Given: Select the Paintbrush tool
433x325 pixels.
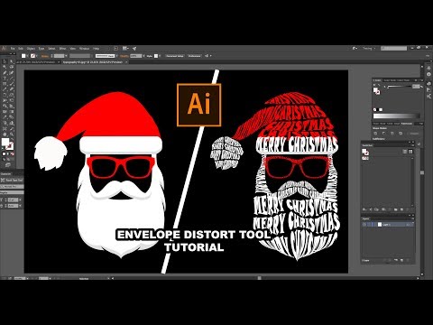Looking at the screenshot, I should click(12, 84).
